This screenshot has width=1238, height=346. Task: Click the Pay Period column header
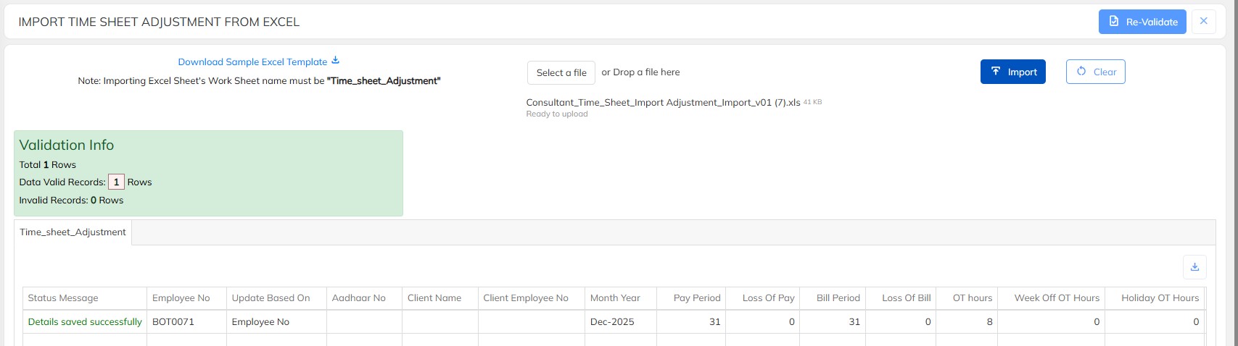696,298
